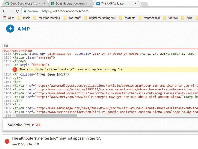Click line number 1158 in gutter

[x=7, y=65]
